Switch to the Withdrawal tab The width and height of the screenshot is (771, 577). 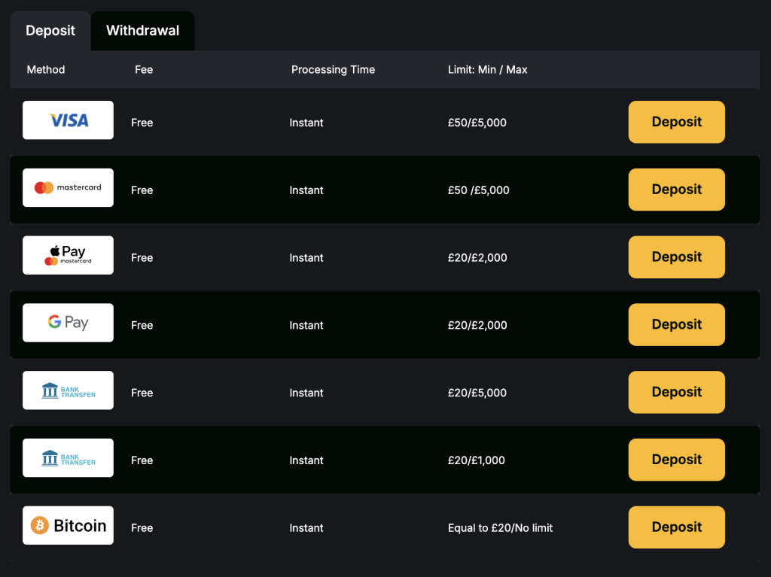[142, 31]
